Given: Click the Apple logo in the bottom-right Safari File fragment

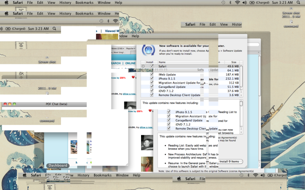Looking at the screenshot, I should pyautogui.click(x=179, y=179).
